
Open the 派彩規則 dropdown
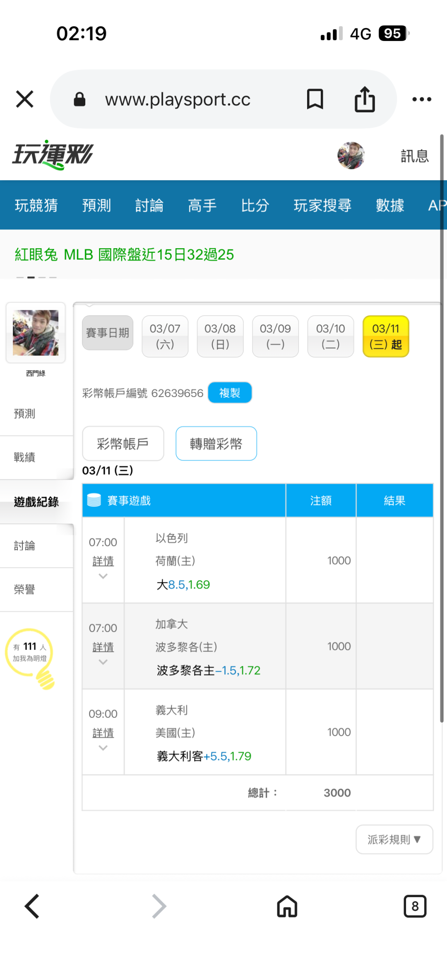pyautogui.click(x=394, y=839)
